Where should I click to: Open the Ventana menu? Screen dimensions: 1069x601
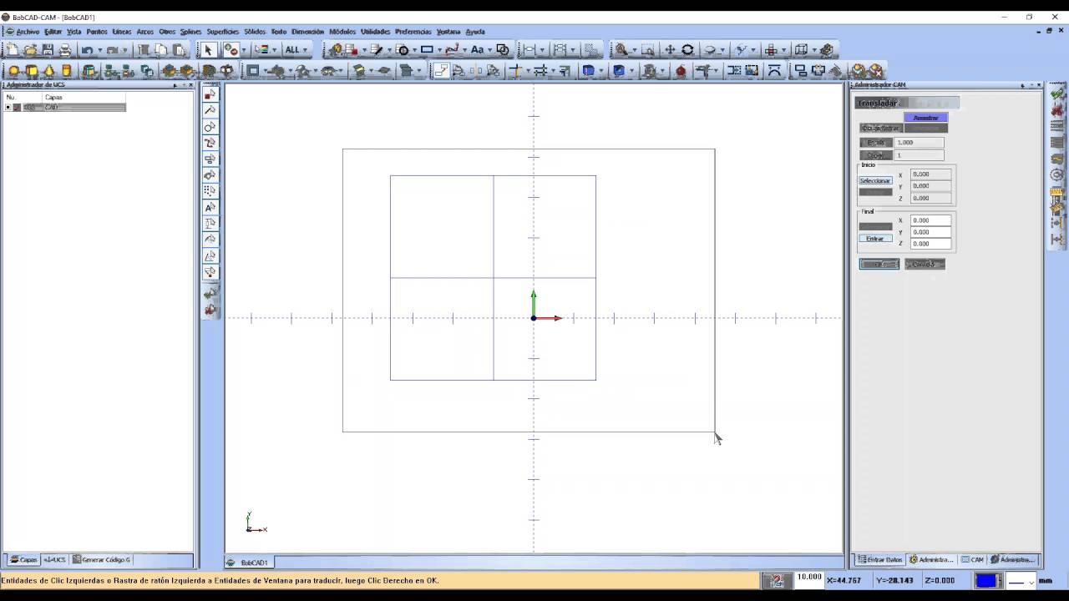coord(448,32)
